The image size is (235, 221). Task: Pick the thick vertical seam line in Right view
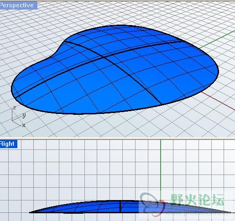[120, 206]
